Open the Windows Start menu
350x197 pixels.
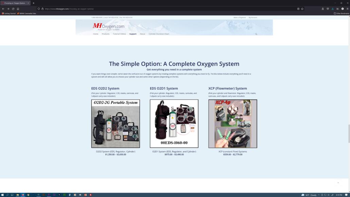pyautogui.click(x=2, y=195)
